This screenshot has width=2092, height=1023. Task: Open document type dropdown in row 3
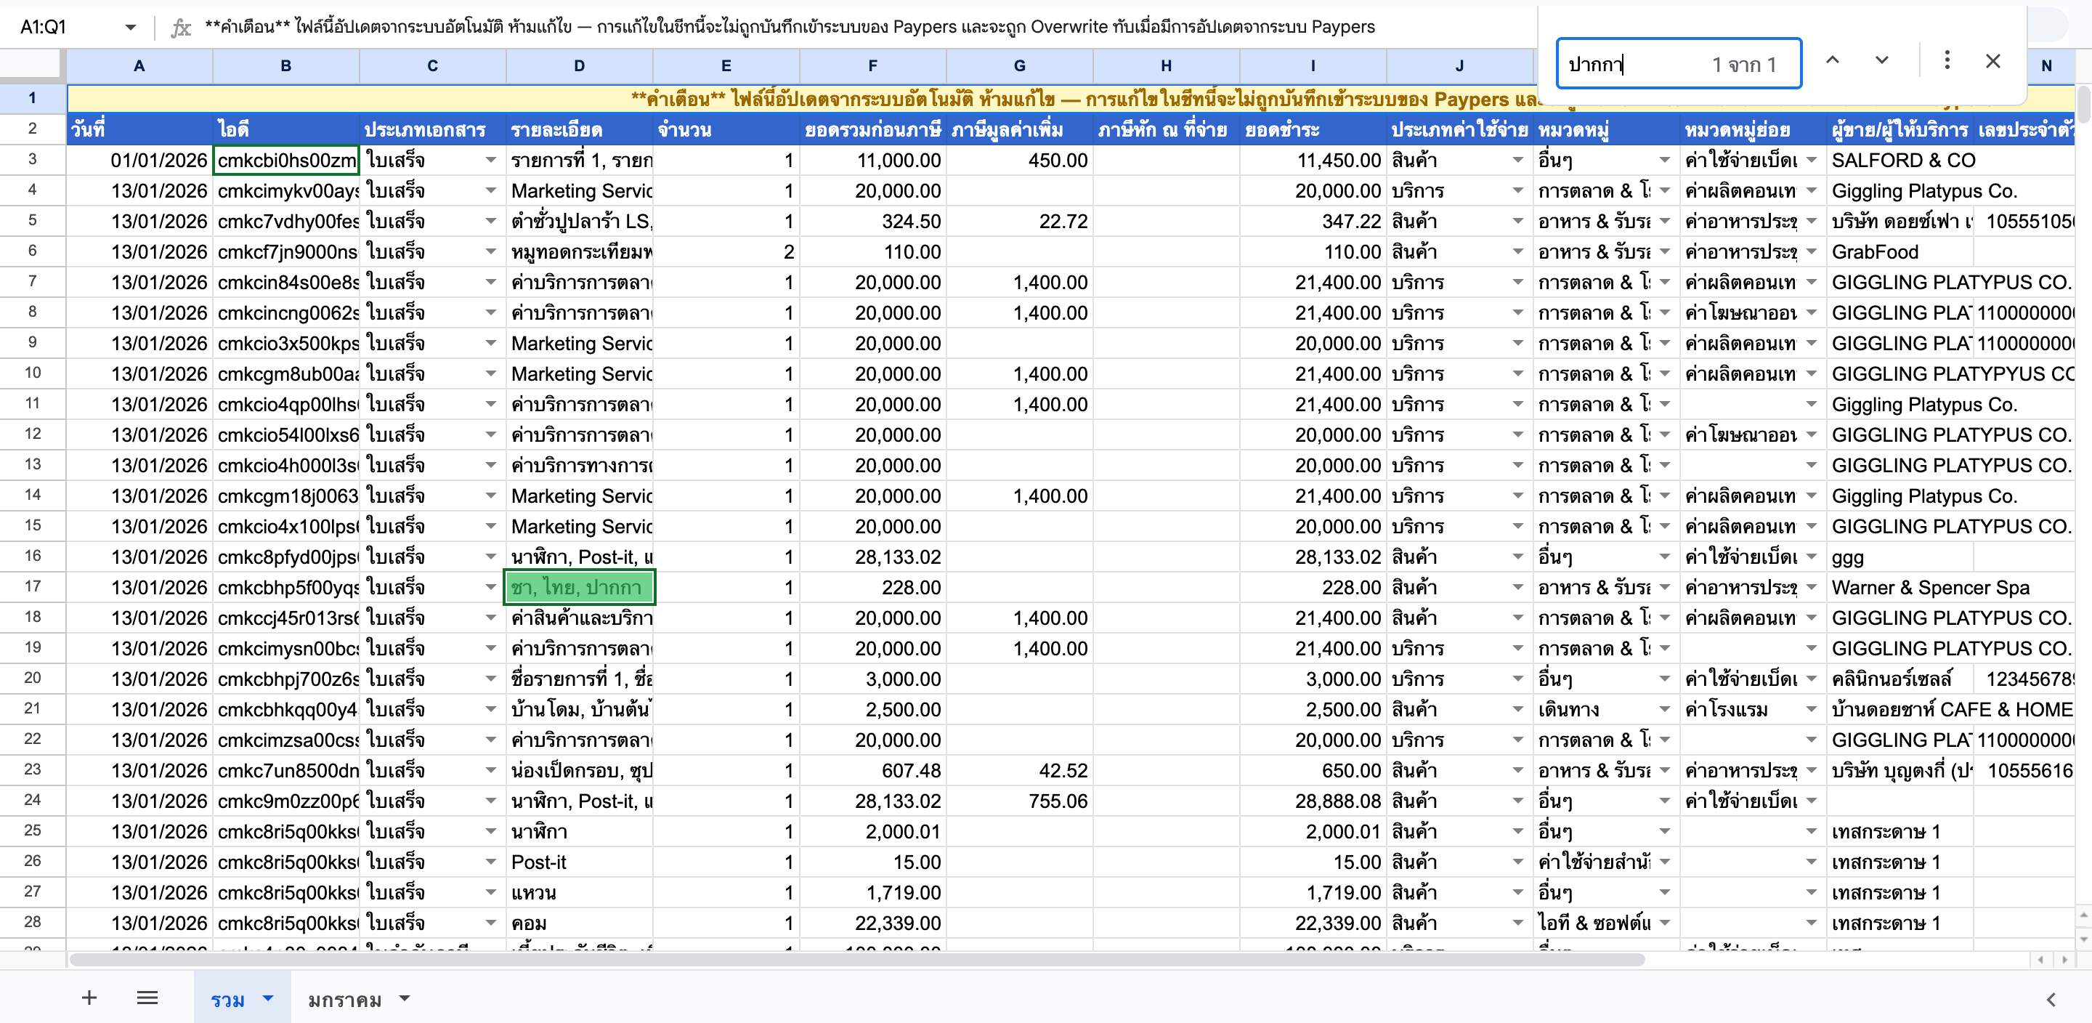point(490,160)
